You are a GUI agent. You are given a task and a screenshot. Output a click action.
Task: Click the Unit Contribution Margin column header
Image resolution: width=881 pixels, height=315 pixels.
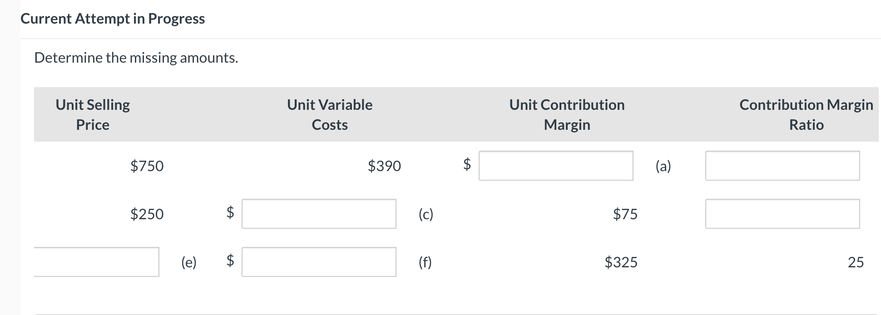click(567, 114)
